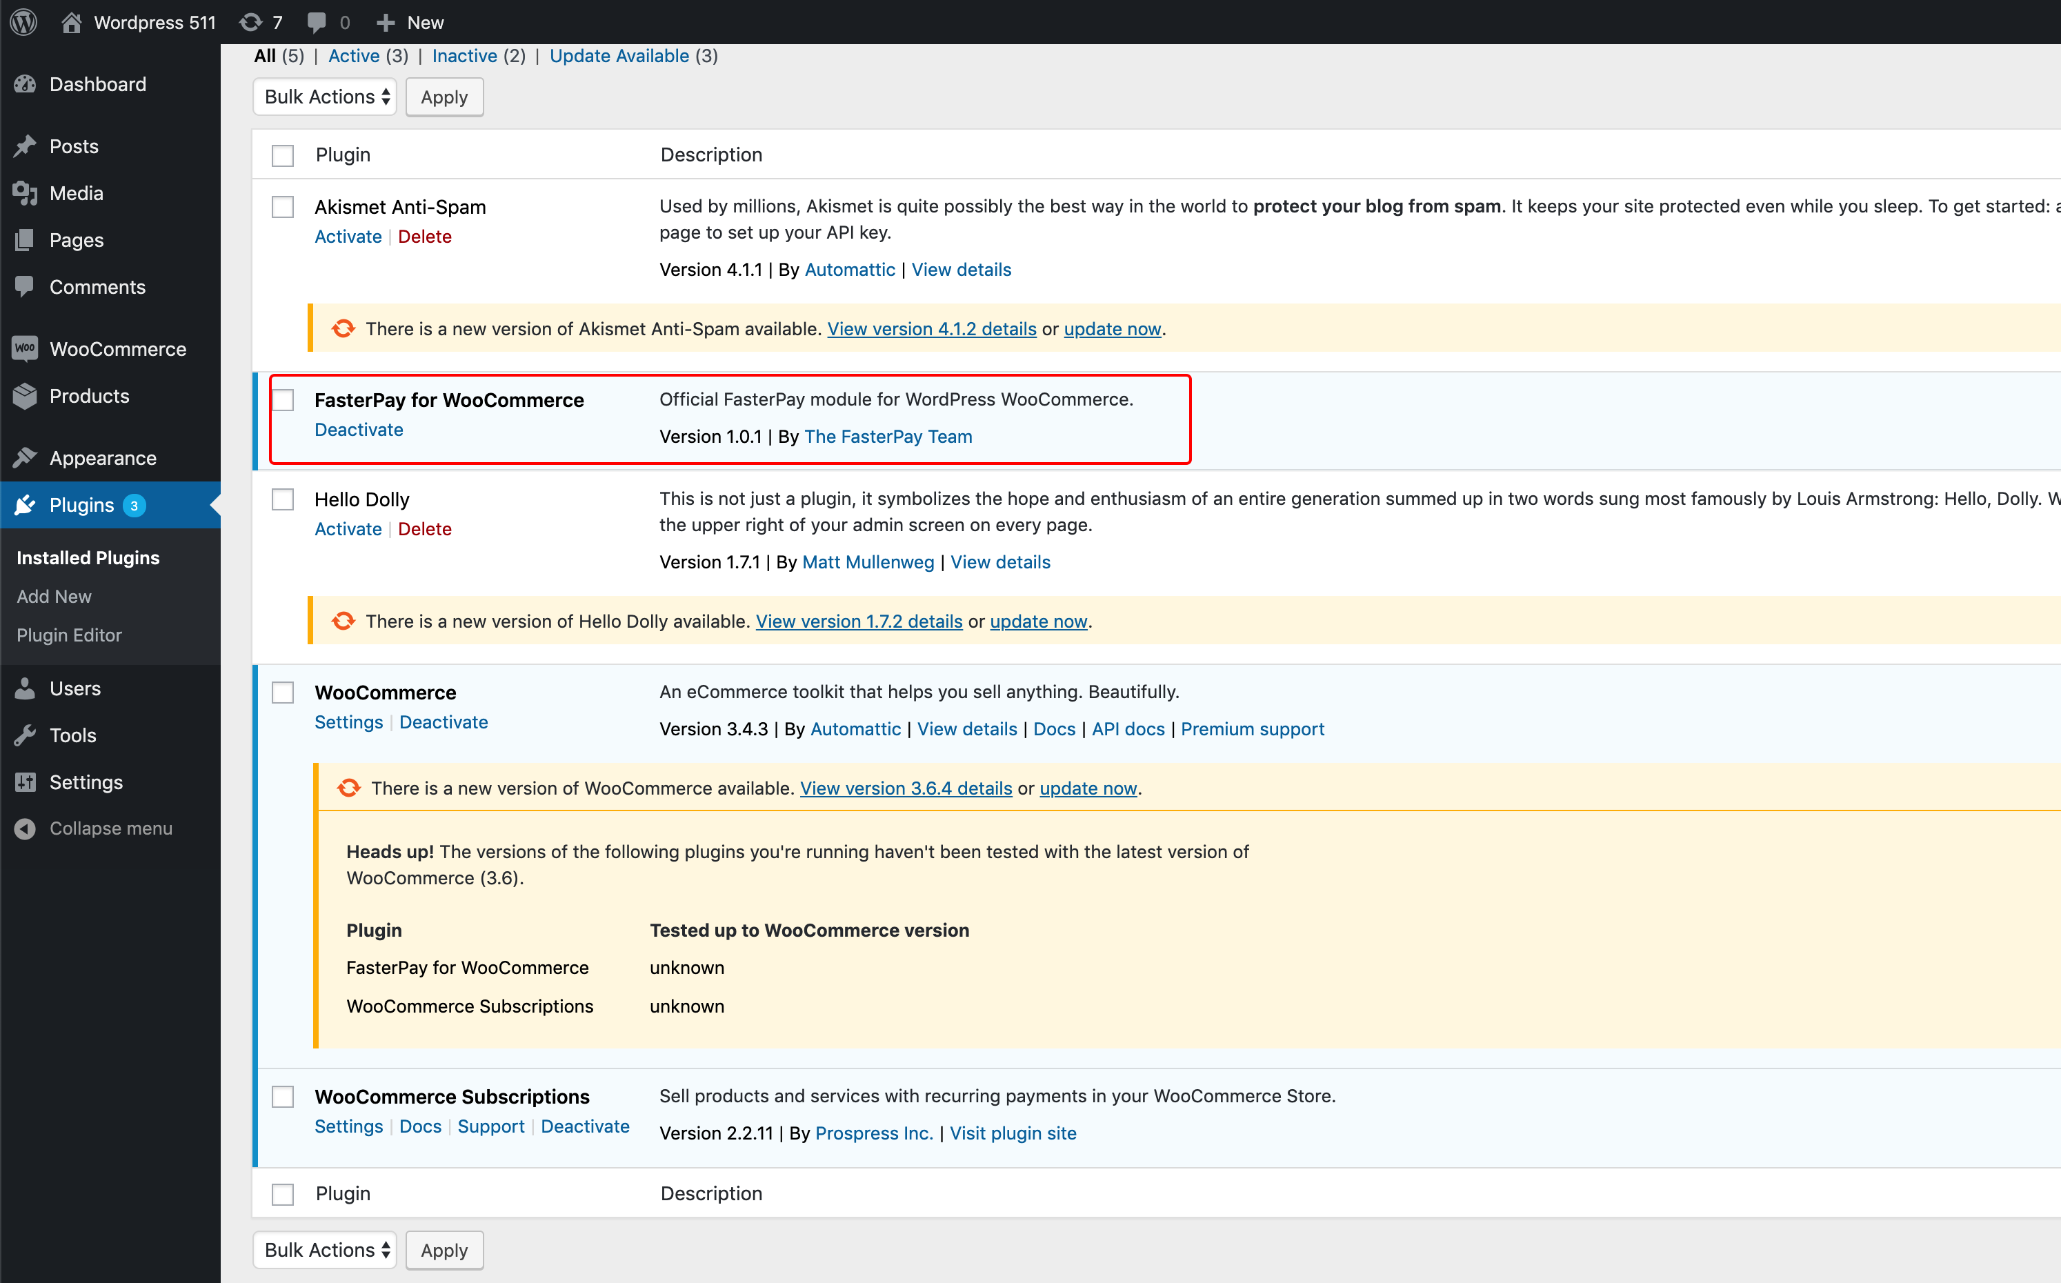Click the Dashboard gauge icon

click(x=26, y=84)
